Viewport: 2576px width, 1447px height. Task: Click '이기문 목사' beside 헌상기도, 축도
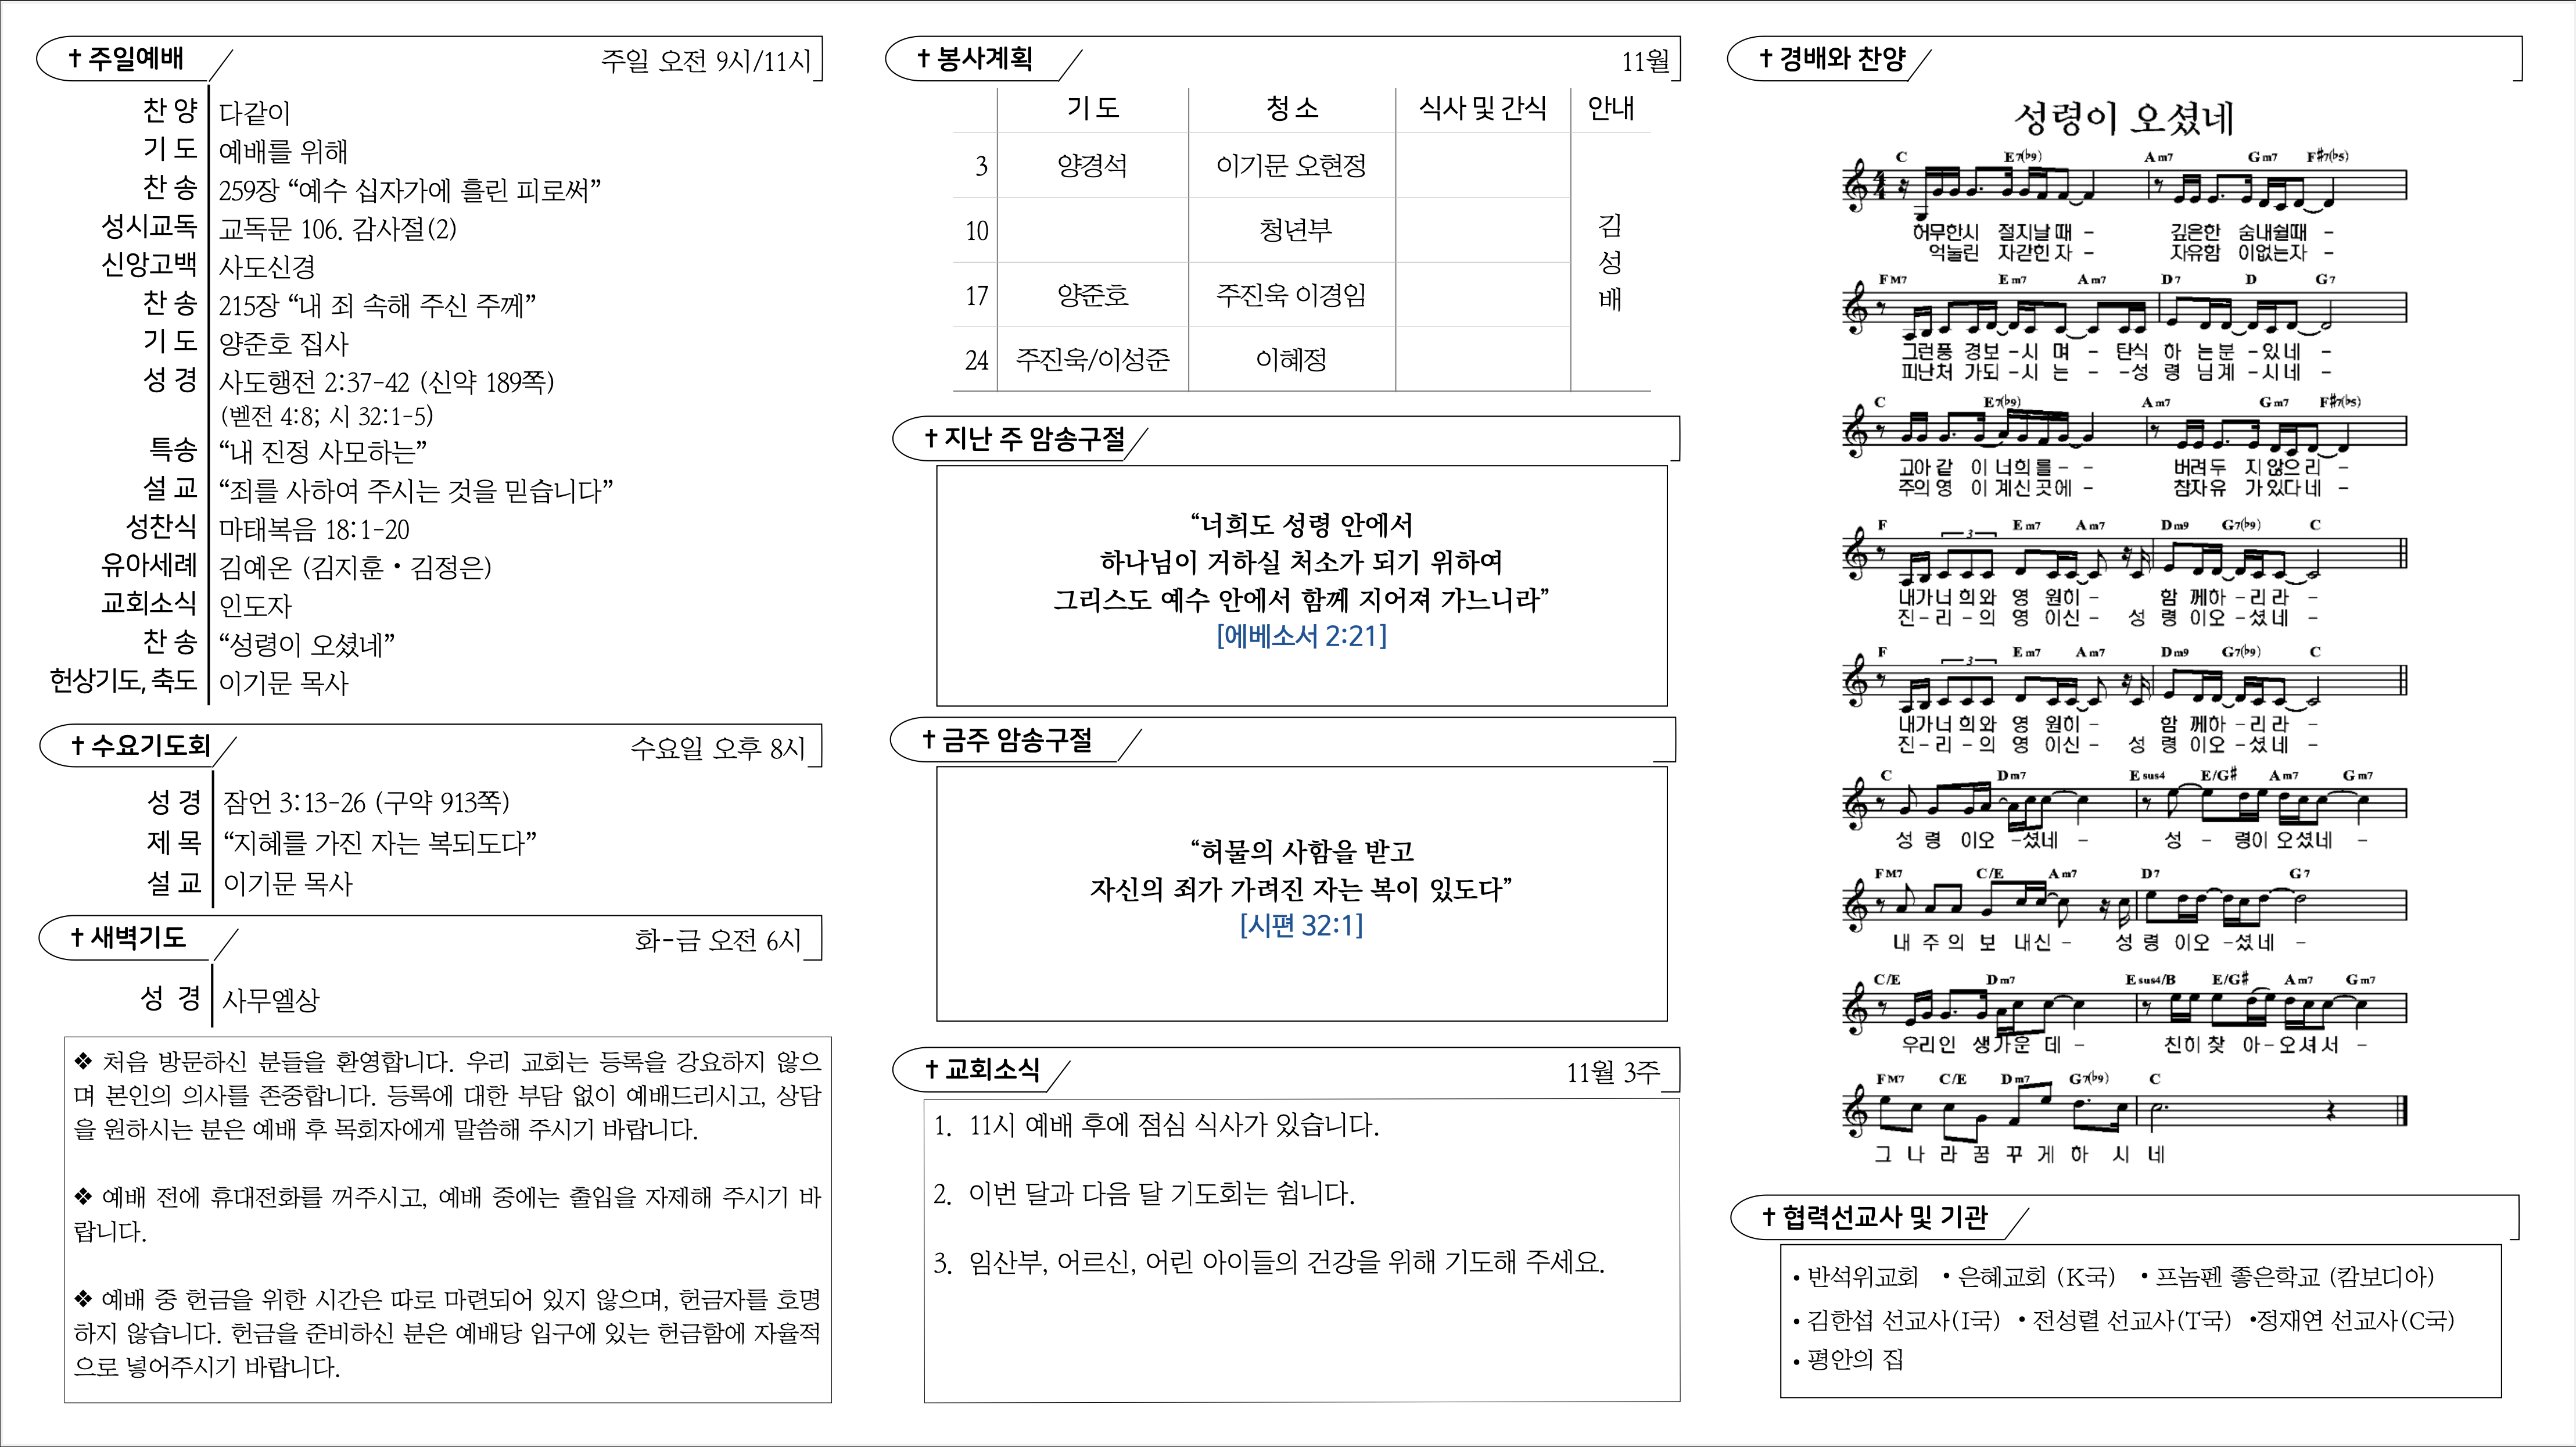(x=283, y=683)
